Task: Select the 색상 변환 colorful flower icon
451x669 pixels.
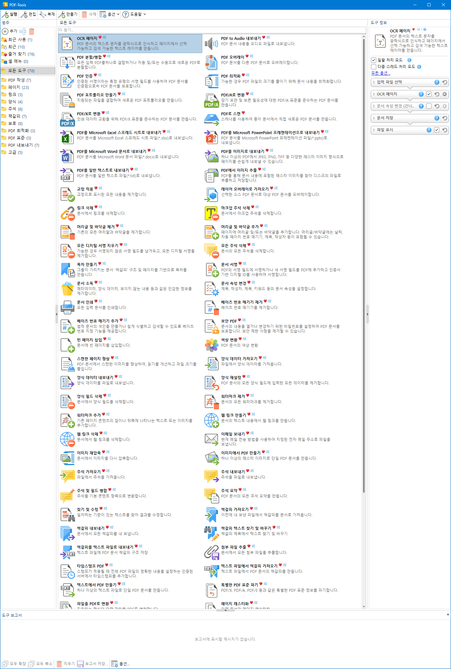Action: click(211, 345)
